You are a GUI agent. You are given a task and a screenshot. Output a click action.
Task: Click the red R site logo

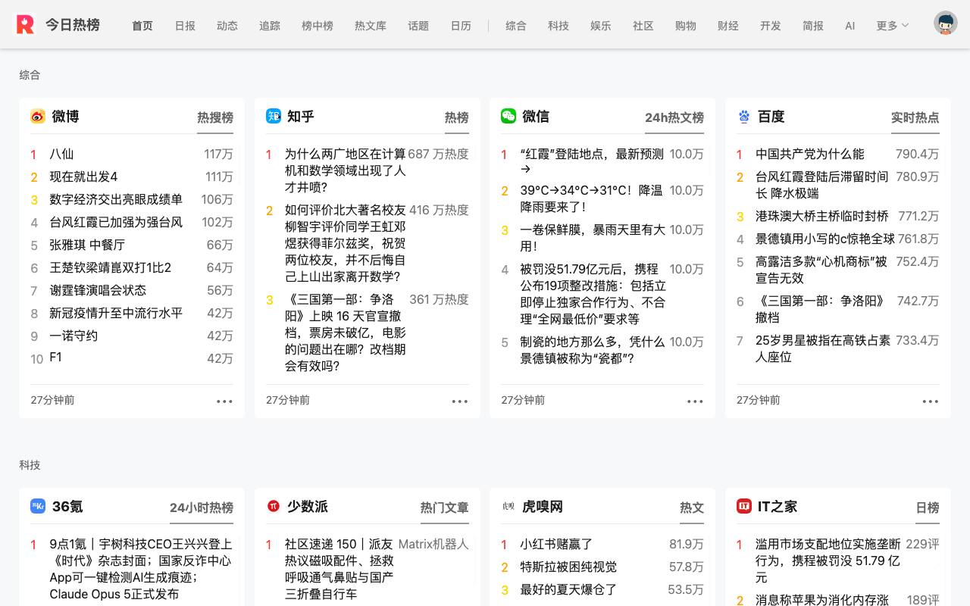(x=25, y=24)
